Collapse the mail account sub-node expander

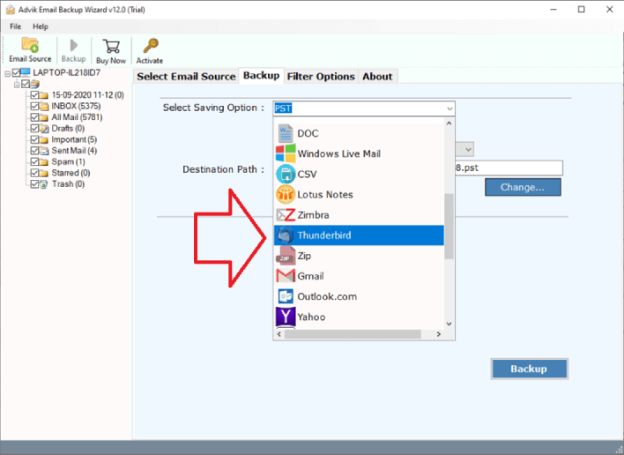pyautogui.click(x=17, y=85)
